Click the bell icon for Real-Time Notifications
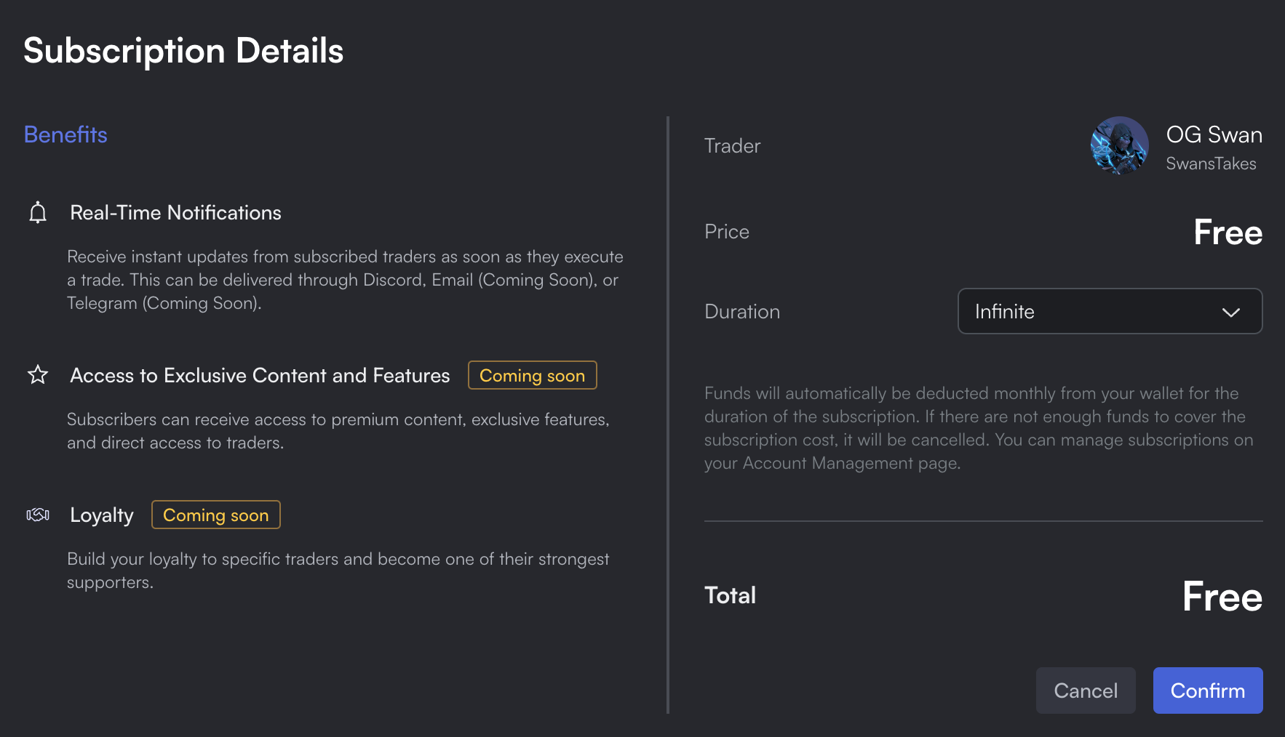The width and height of the screenshot is (1285, 737). (x=38, y=213)
